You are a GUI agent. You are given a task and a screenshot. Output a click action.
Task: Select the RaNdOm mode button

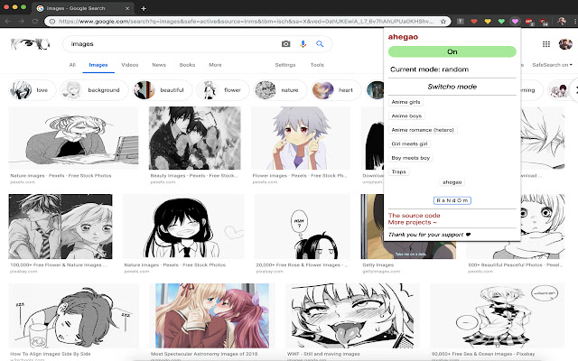pyautogui.click(x=452, y=200)
